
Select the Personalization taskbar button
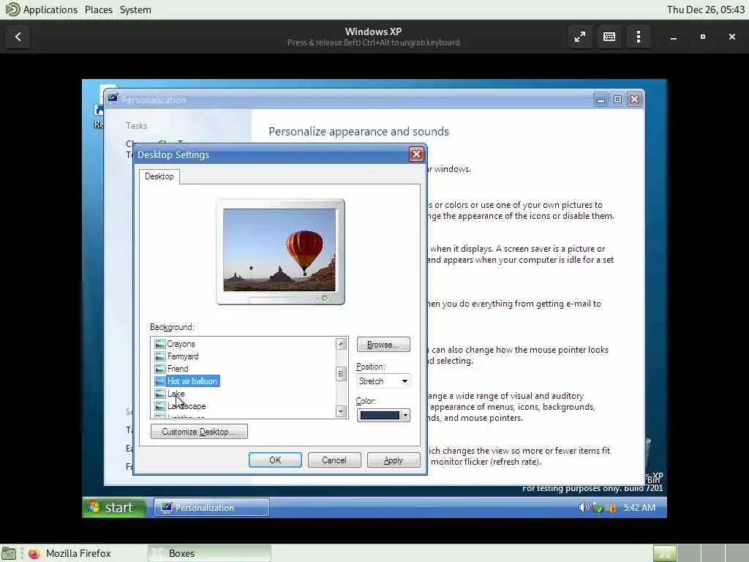pos(211,508)
